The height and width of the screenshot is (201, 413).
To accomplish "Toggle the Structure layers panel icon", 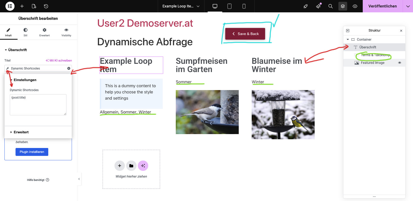I will (x=343, y=6).
